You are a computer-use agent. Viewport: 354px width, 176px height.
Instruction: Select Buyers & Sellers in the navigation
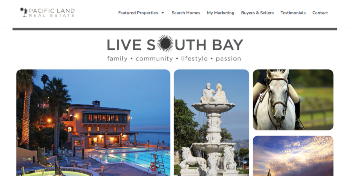257,13
